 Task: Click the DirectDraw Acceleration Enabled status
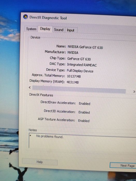pyautogui.click(x=84, y=103)
